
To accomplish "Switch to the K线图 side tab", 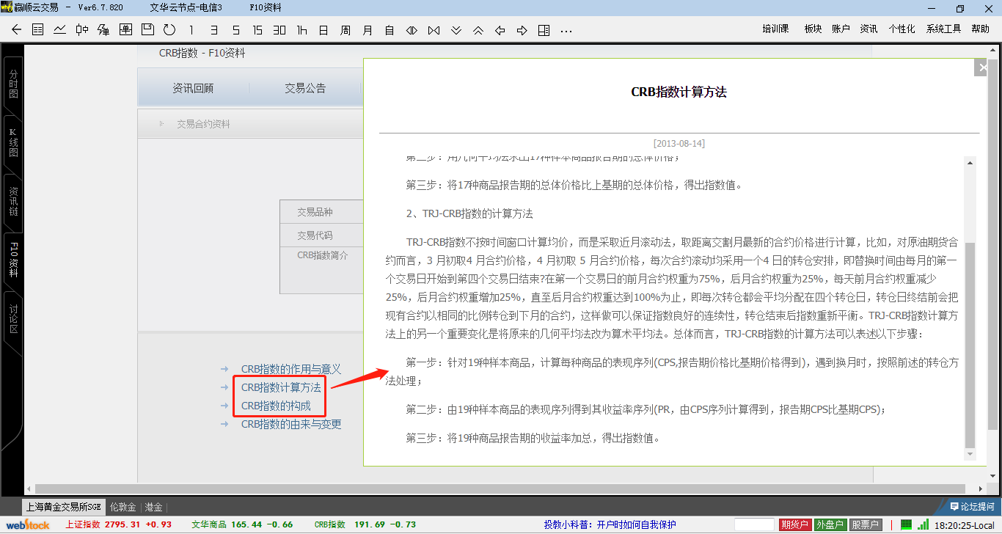I will coord(13,142).
